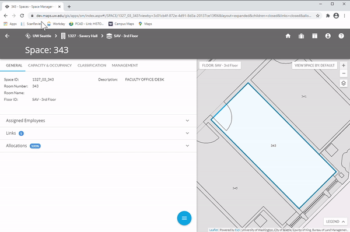Click the Space ID value 1327_03_343
Viewport: 350px width, 232px height.
click(x=43, y=79)
